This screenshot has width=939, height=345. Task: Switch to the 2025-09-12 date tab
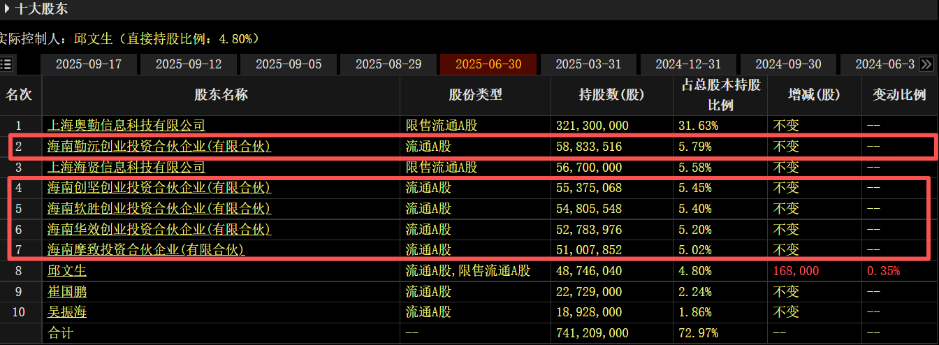coord(189,64)
